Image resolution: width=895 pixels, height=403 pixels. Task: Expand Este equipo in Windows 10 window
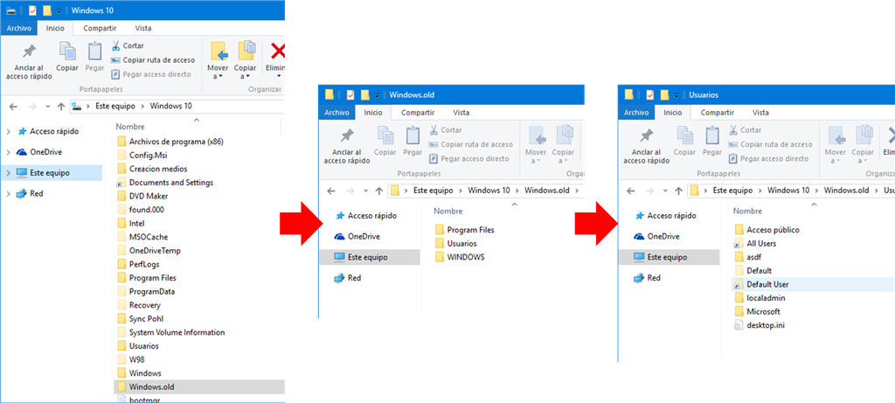pyautogui.click(x=8, y=173)
